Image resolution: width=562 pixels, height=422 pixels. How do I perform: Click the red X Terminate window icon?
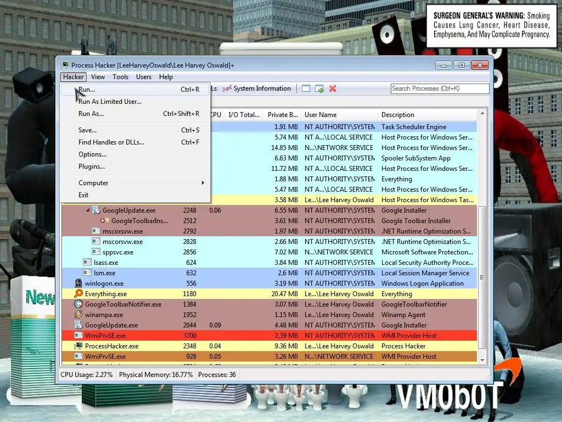pos(333,88)
